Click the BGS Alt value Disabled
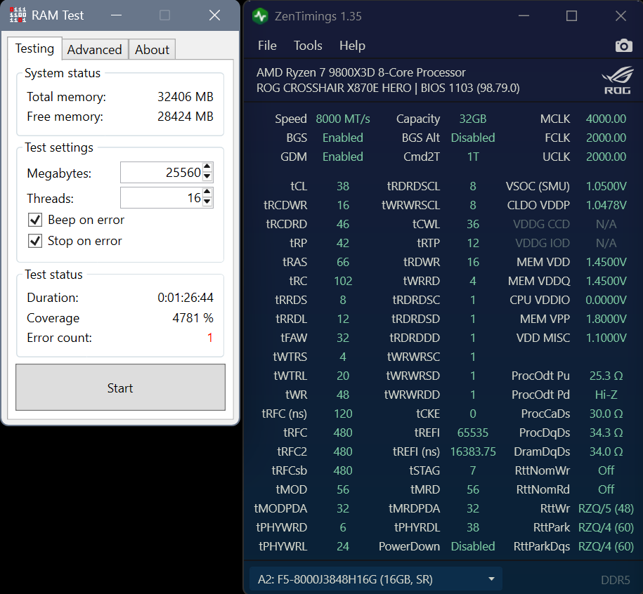The width and height of the screenshot is (643, 594). (x=473, y=138)
